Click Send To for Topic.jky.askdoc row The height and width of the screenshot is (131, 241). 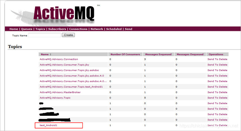pos(213,70)
